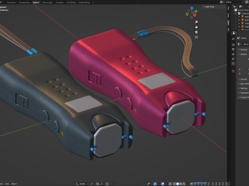Open the Output properties printer icon
This screenshot has width=249, height=186.
(233, 50)
